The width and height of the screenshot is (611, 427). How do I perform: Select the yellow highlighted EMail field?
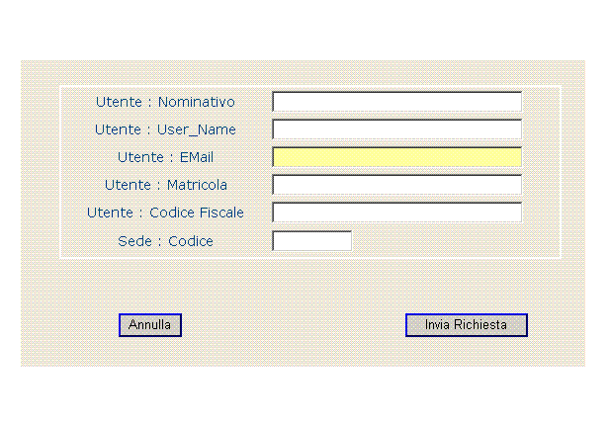click(x=396, y=157)
